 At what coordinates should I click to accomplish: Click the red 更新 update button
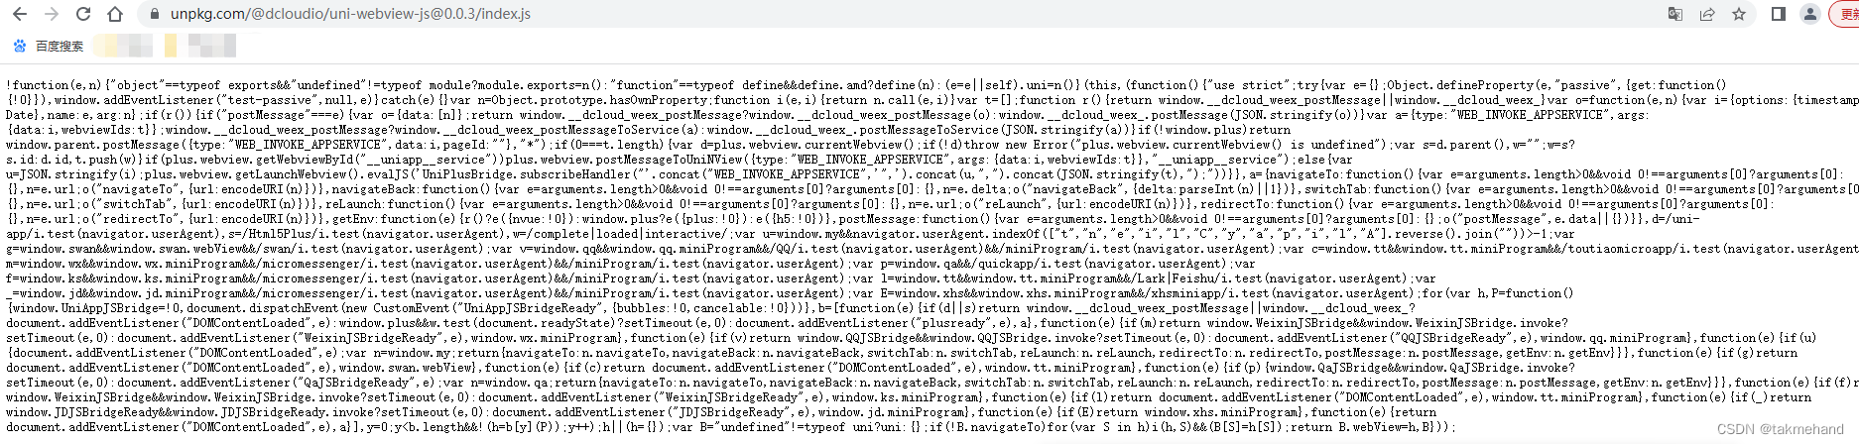tap(1845, 14)
